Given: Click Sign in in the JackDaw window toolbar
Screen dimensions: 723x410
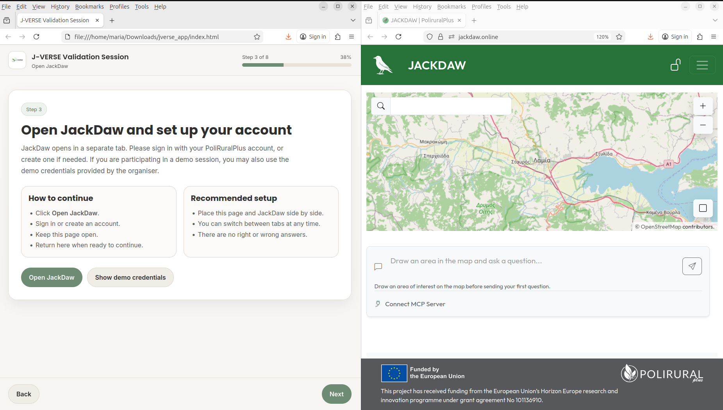Looking at the screenshot, I should pyautogui.click(x=675, y=37).
